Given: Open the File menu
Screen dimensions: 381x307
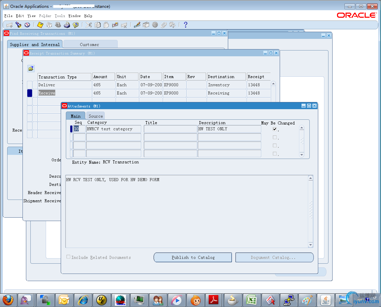Looking at the screenshot, I should click(x=8, y=16).
